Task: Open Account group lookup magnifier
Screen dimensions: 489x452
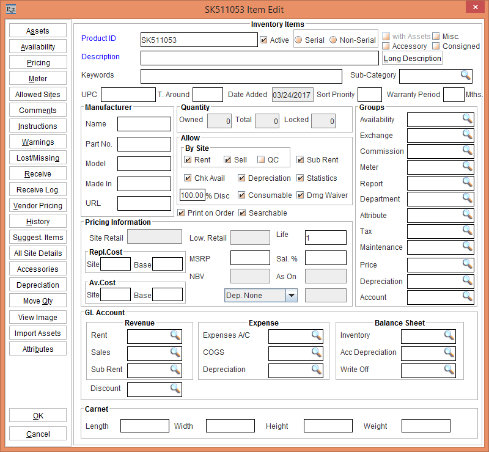Action: [x=468, y=296]
